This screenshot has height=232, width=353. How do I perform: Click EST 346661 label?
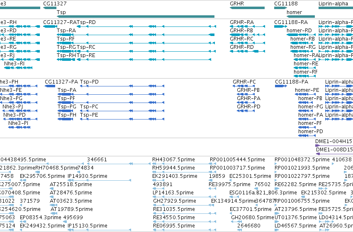(x=97, y=160)
